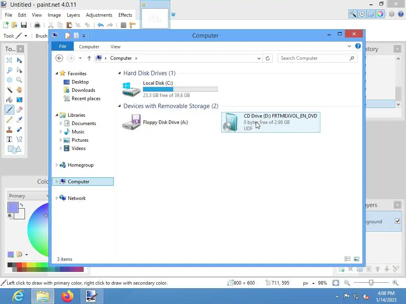Select the Pan hand tool
The width and height of the screenshot is (406, 304).
tap(19, 90)
